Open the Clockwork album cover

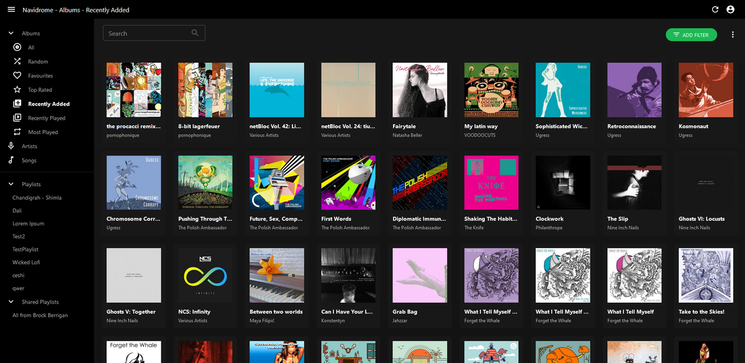tap(563, 183)
